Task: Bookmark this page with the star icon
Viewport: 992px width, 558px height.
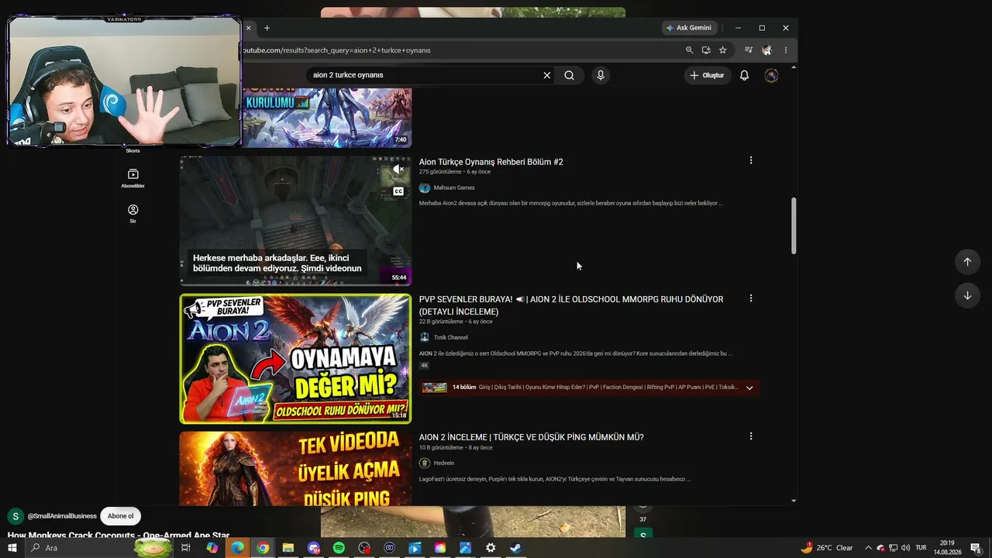Action: pyautogui.click(x=723, y=50)
